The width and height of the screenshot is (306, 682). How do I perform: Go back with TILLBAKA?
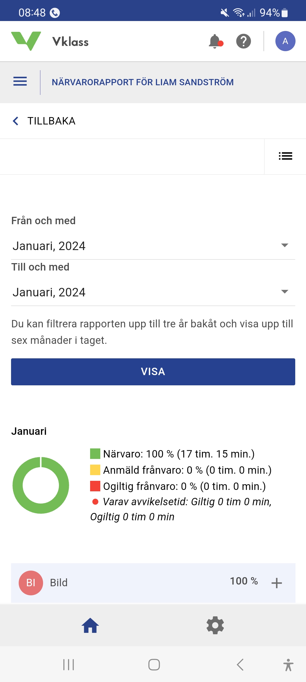[44, 121]
